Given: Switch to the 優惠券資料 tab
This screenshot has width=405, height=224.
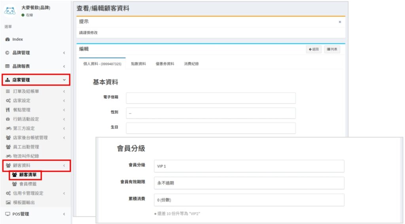Looking at the screenshot, I should [x=165, y=64].
